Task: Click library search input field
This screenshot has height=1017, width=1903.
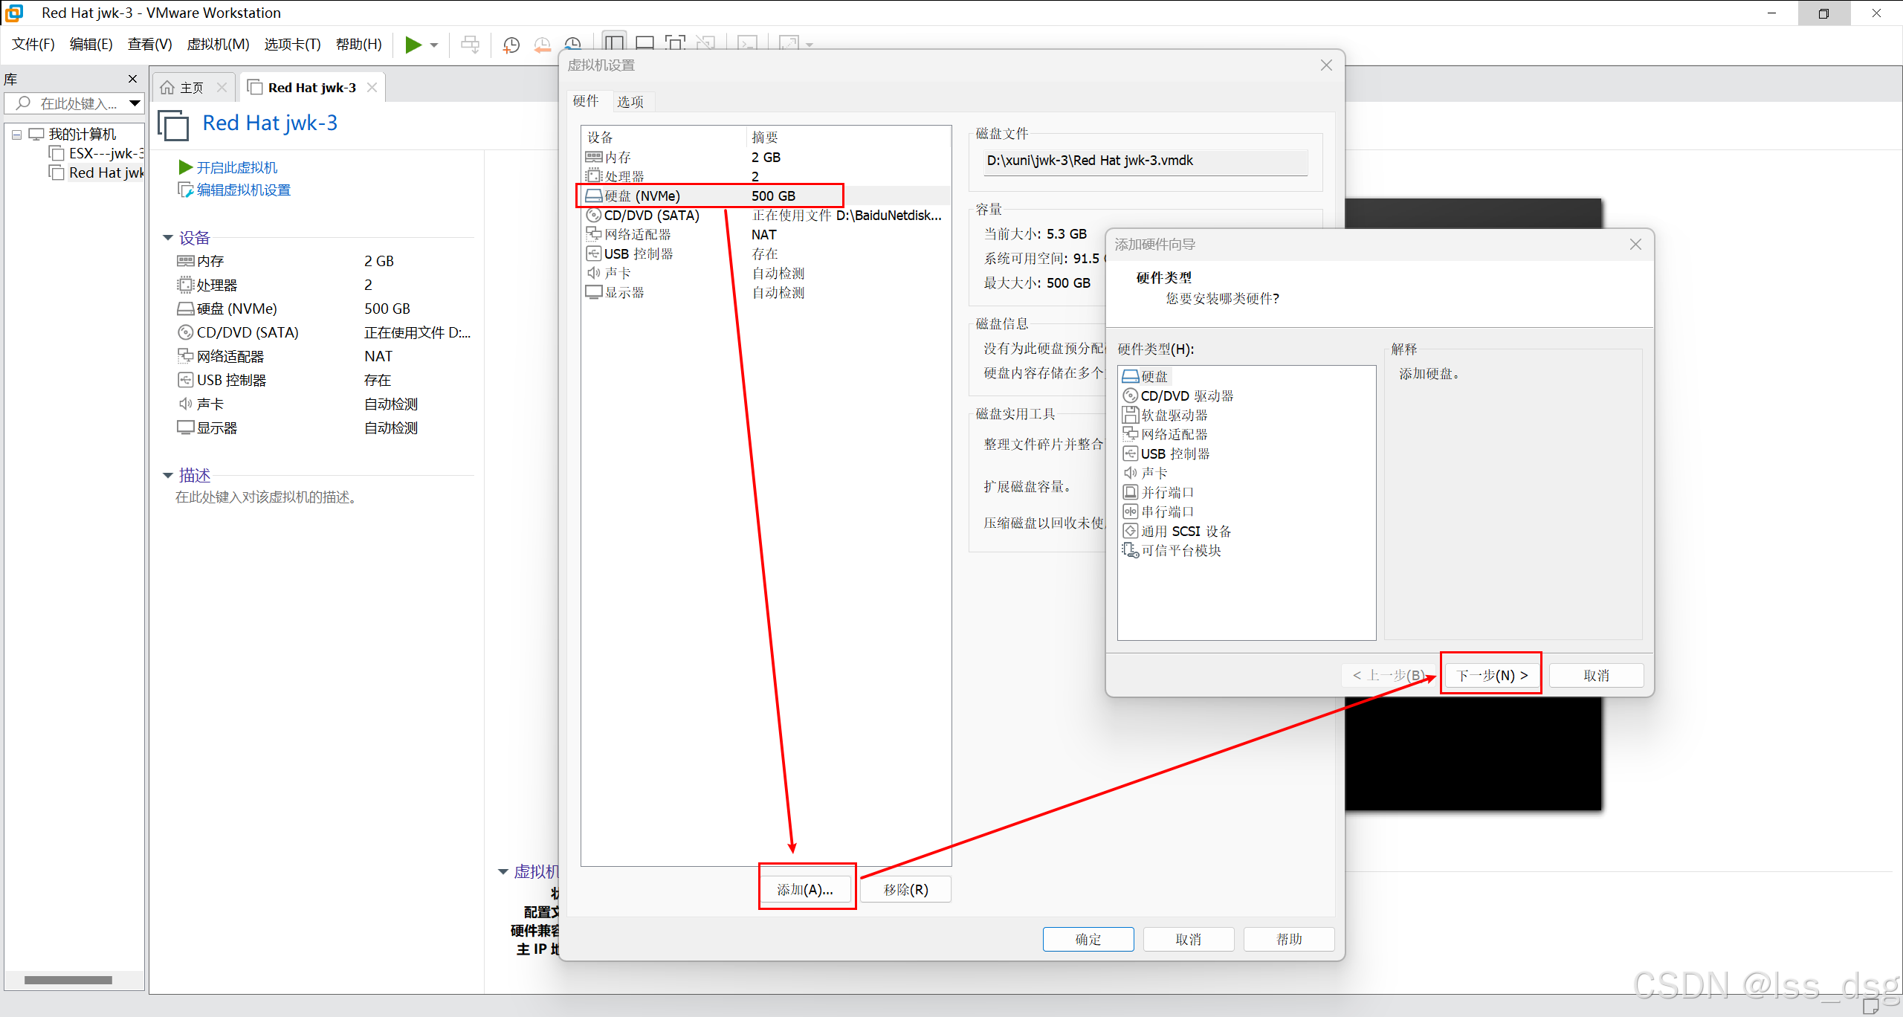Action: pyautogui.click(x=78, y=103)
